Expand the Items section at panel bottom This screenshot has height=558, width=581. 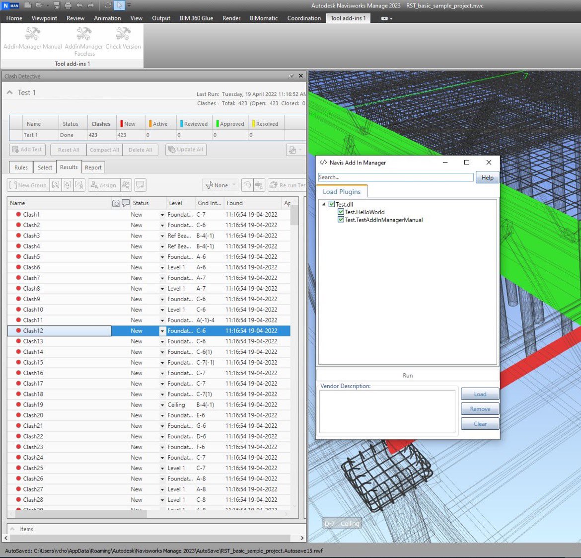(x=12, y=529)
